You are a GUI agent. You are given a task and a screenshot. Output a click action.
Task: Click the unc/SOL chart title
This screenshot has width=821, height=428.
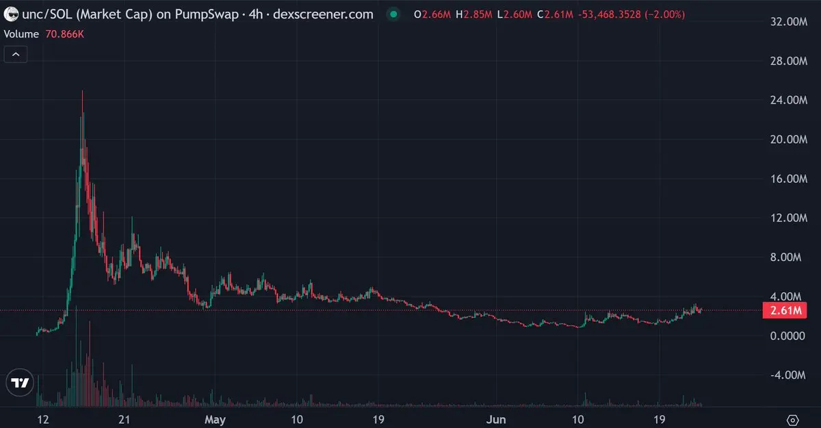198,14
